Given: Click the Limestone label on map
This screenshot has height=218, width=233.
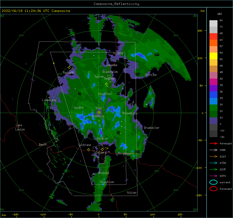Looking at the screenshot, I should [49, 100].
